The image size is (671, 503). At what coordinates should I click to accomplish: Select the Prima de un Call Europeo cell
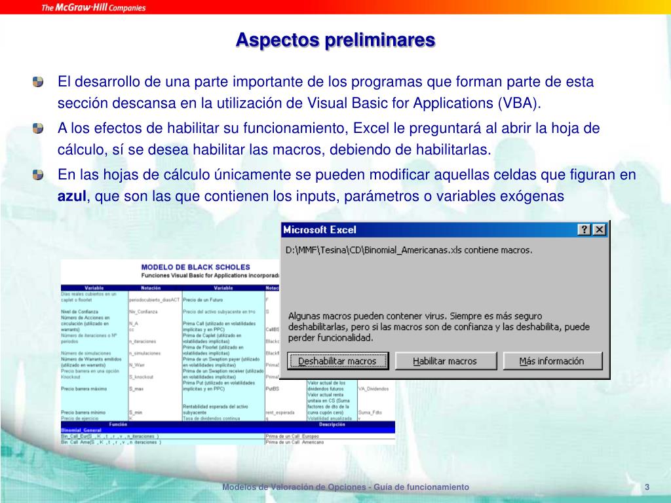pyautogui.click(x=292, y=436)
